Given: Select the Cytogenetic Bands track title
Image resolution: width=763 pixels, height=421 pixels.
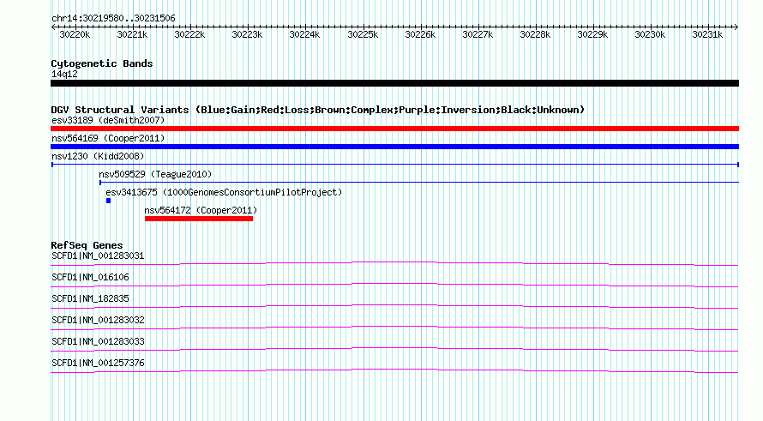Looking at the screenshot, I should coord(102,63).
